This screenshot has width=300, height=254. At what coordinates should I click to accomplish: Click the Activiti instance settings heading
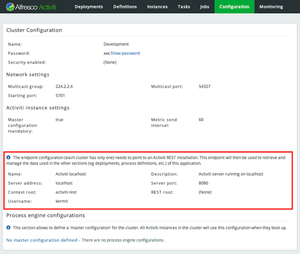click(38, 108)
